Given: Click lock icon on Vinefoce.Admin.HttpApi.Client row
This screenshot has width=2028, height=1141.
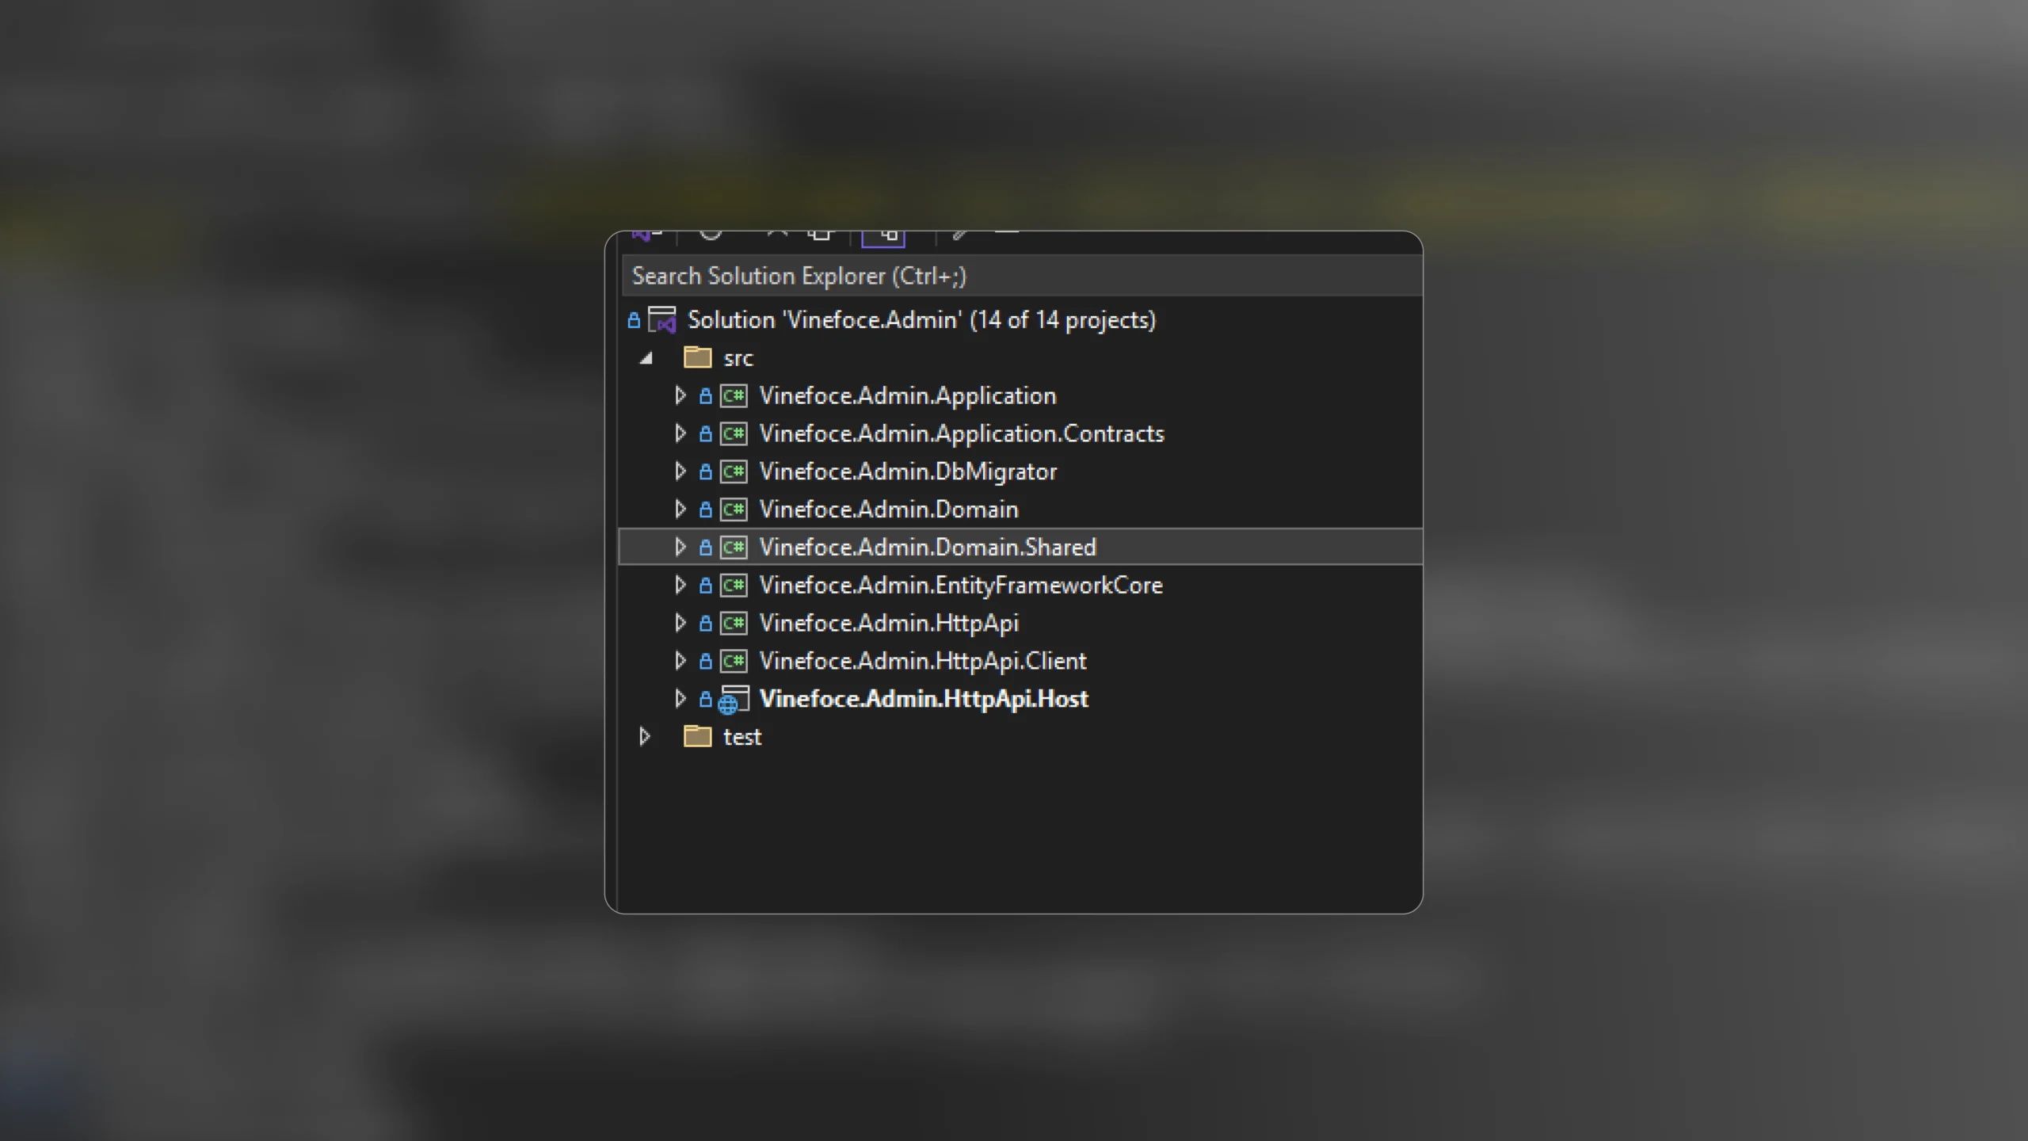Looking at the screenshot, I should coord(706,662).
